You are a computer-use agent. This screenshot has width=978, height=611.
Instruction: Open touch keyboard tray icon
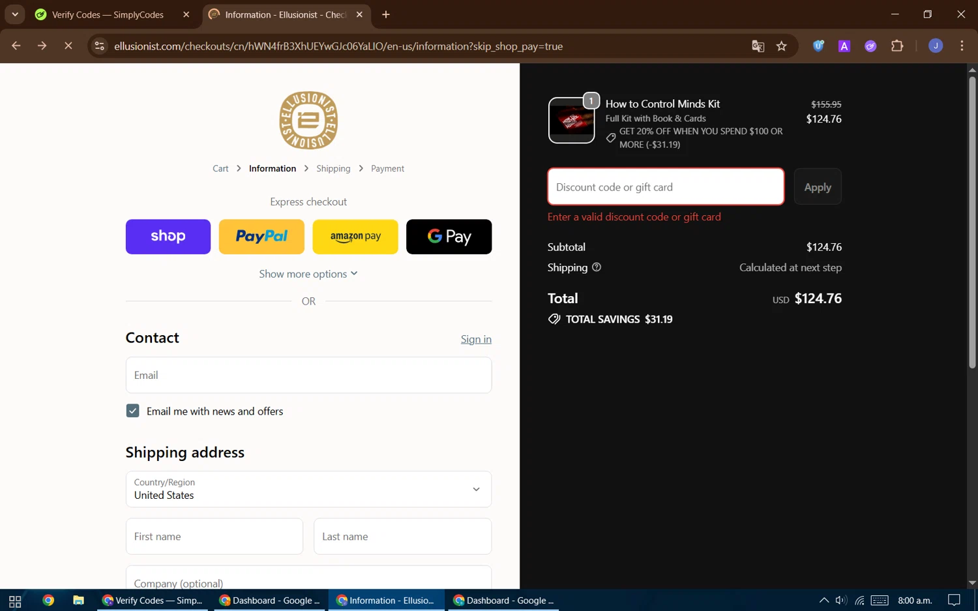coord(880,601)
